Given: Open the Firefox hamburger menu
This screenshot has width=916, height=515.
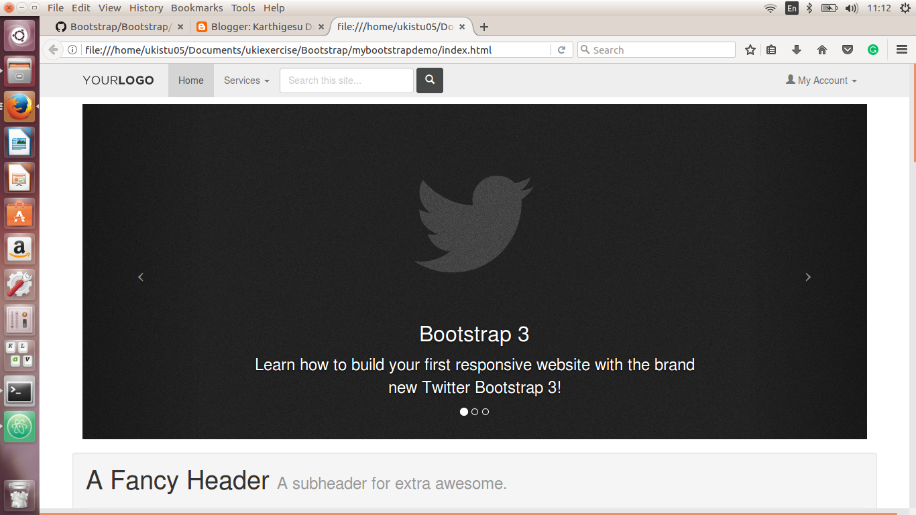Looking at the screenshot, I should (x=902, y=50).
